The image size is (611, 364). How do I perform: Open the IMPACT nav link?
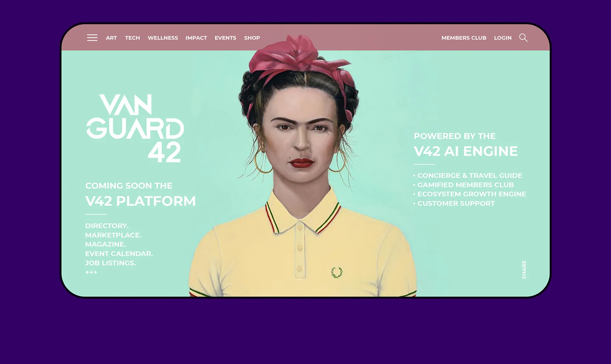[196, 38]
